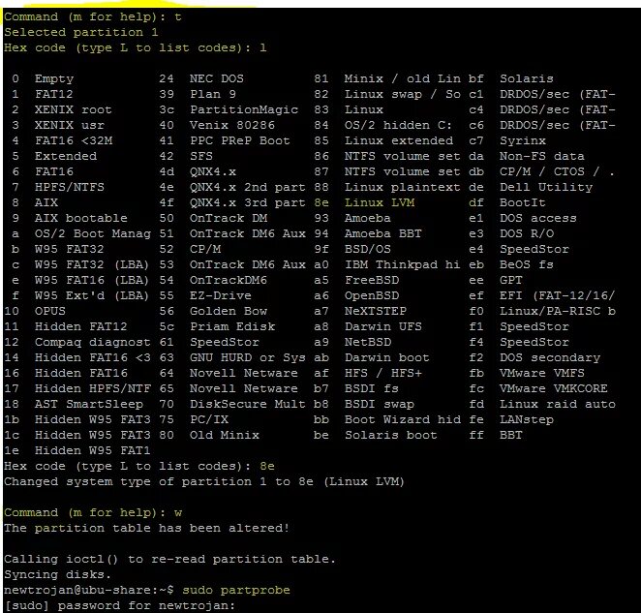Click the 'BSDI swap' entry

coord(379,404)
